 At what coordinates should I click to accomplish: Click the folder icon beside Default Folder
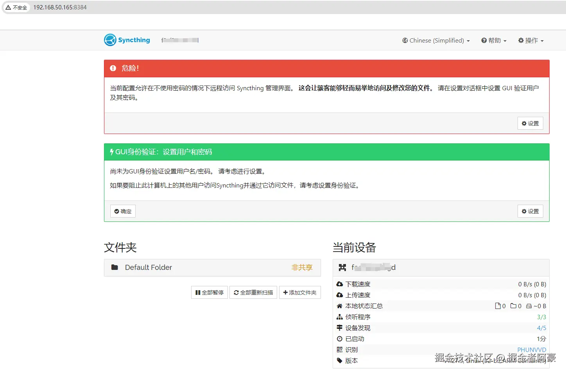click(115, 267)
